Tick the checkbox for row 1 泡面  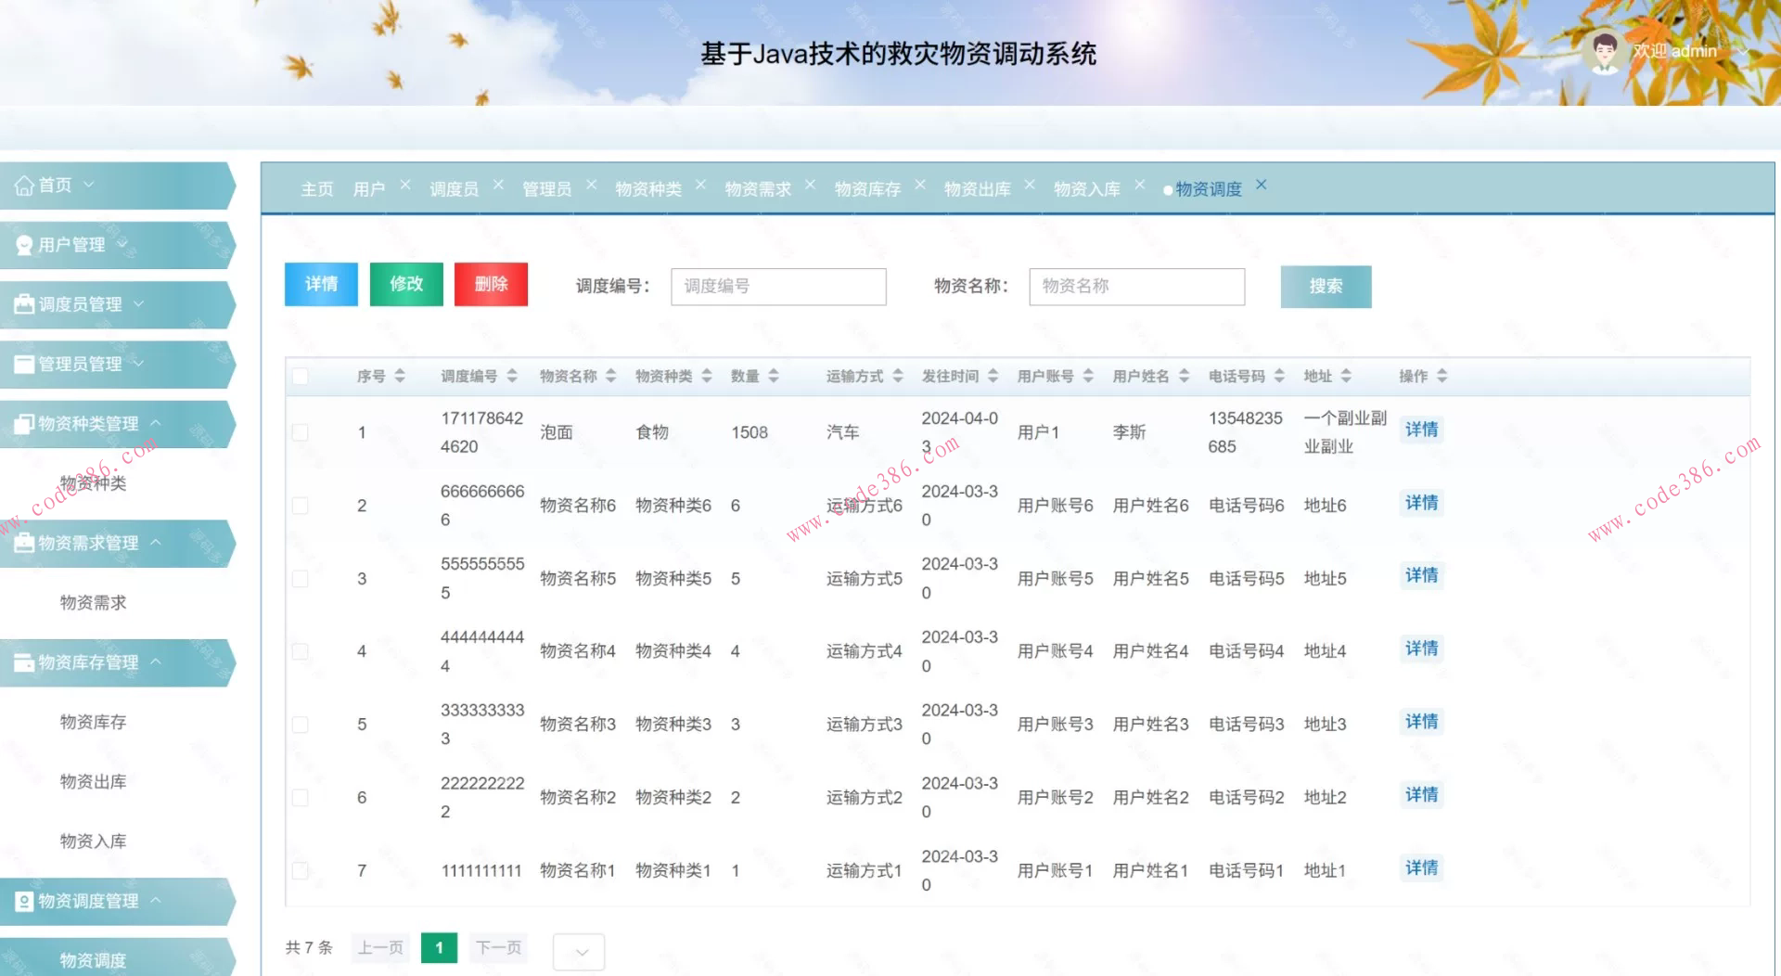click(x=300, y=431)
